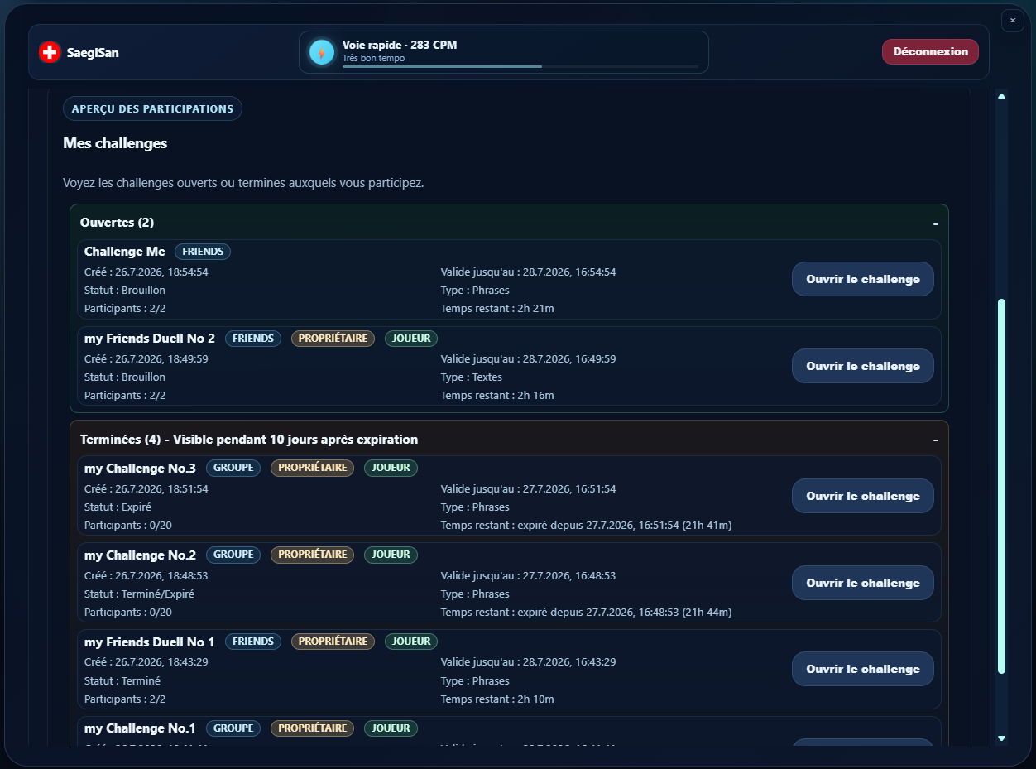Close the dialog with the X button
This screenshot has width=1036, height=769.
pos(1013,21)
